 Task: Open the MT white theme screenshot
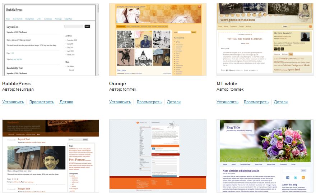pos(265,39)
